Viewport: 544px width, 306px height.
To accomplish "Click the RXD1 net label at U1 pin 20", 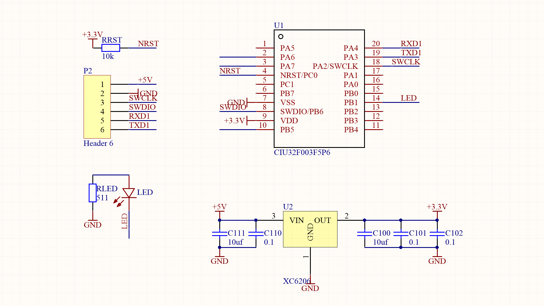I will [411, 44].
